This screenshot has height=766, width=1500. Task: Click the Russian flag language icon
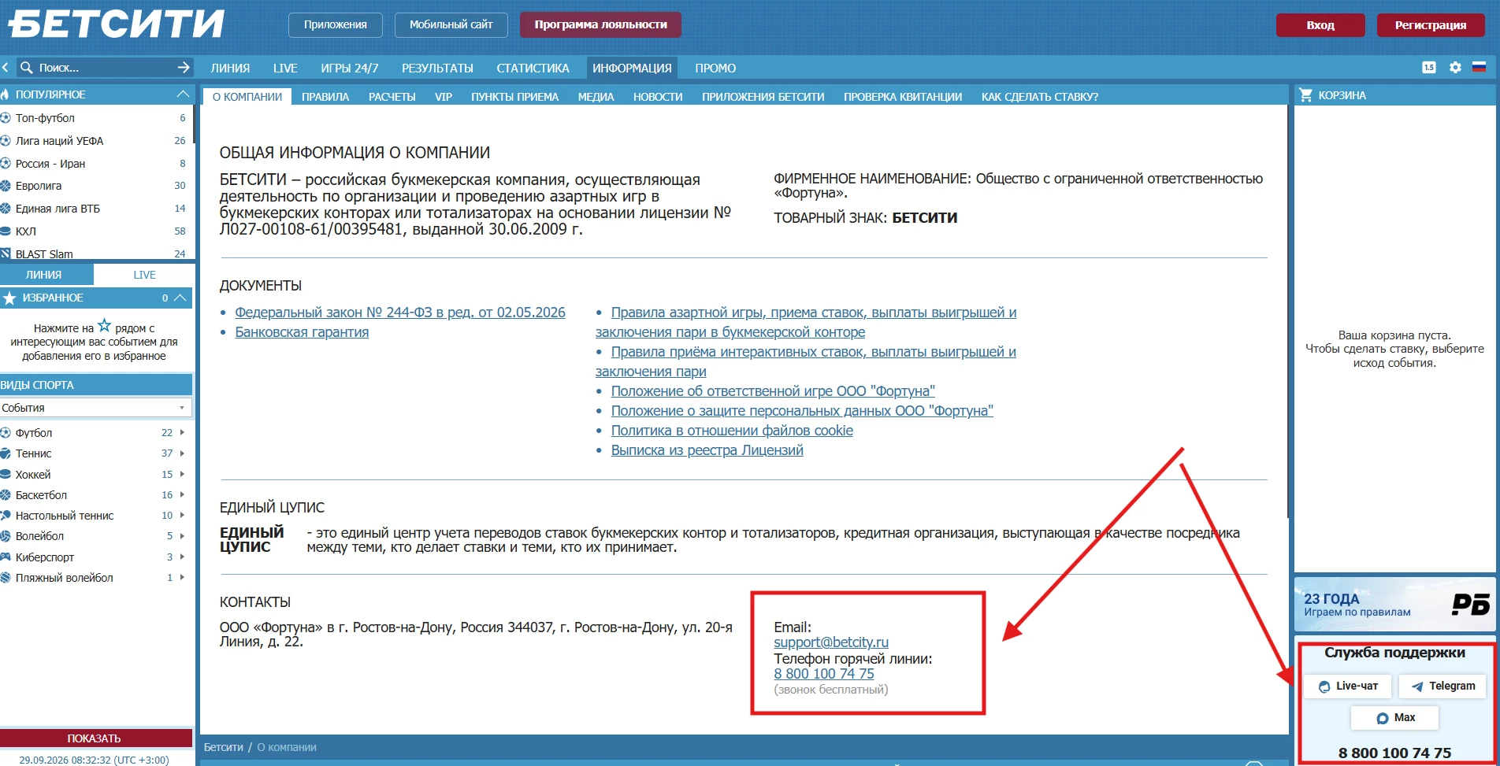1479,68
